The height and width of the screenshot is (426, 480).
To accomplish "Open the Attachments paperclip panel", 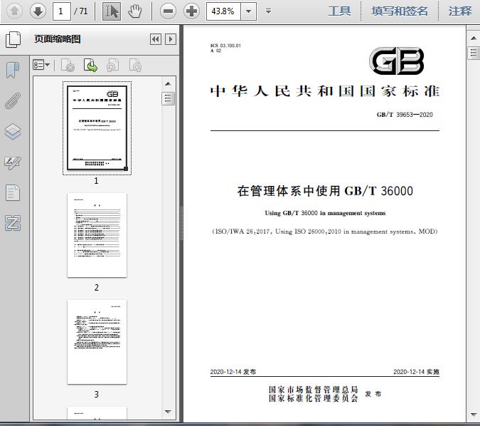I will click(13, 100).
